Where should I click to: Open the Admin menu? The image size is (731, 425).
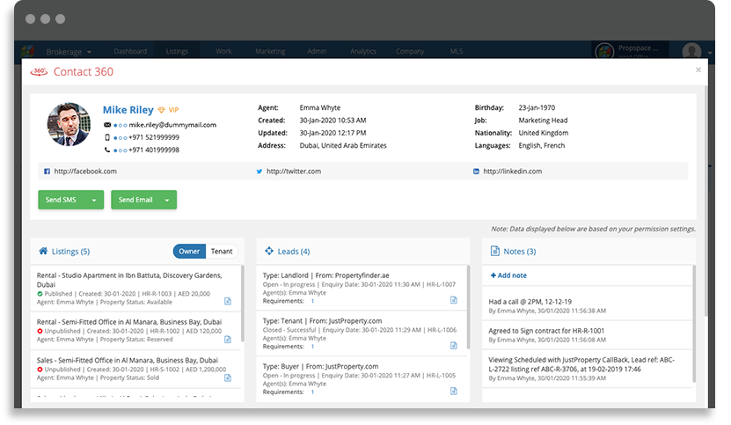click(317, 51)
